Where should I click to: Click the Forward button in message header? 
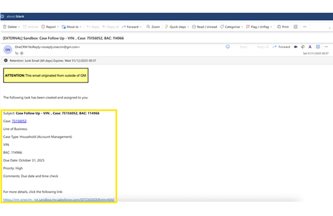282,47
